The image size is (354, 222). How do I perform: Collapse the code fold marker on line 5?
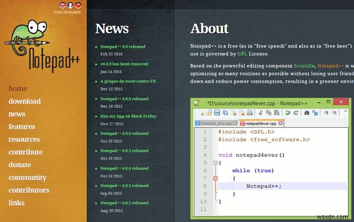coord(215,163)
